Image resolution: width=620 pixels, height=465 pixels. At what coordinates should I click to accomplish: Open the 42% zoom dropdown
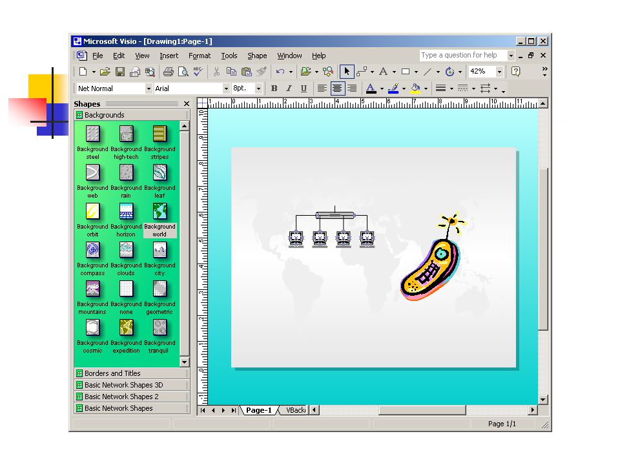pos(499,72)
